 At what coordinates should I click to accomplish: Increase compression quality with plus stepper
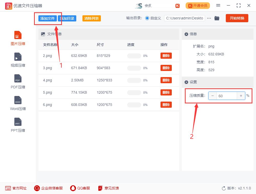coord(241,95)
